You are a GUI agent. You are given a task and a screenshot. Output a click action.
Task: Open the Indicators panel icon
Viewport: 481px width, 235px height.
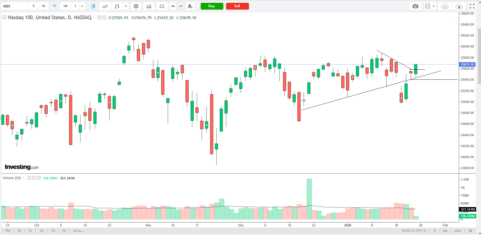point(149,6)
